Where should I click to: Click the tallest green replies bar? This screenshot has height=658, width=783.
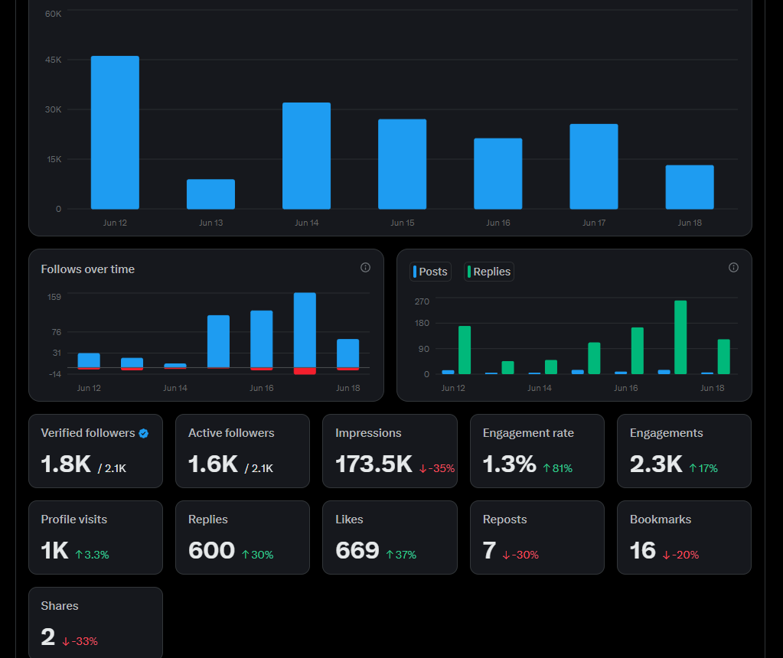click(680, 337)
